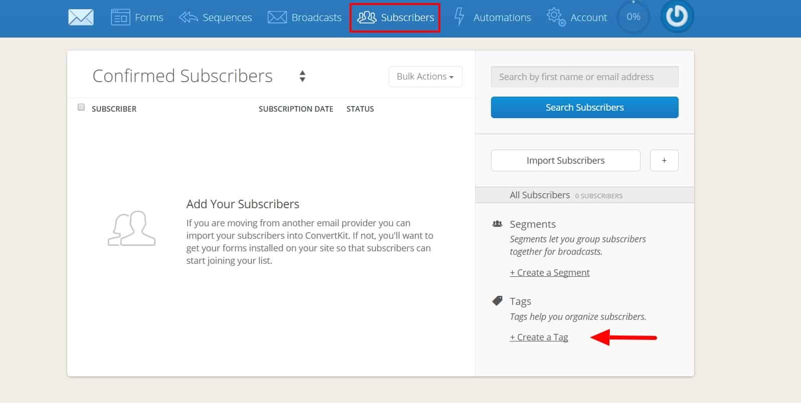Click the STATUS column header
This screenshot has width=801, height=403.
coord(360,109)
